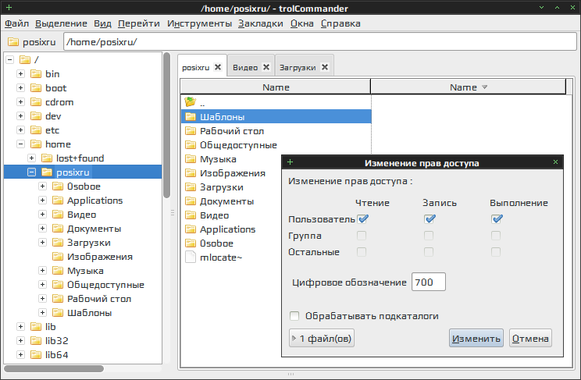Click the home folder icon in tree
The height and width of the screenshot is (380, 581).
click(36, 144)
